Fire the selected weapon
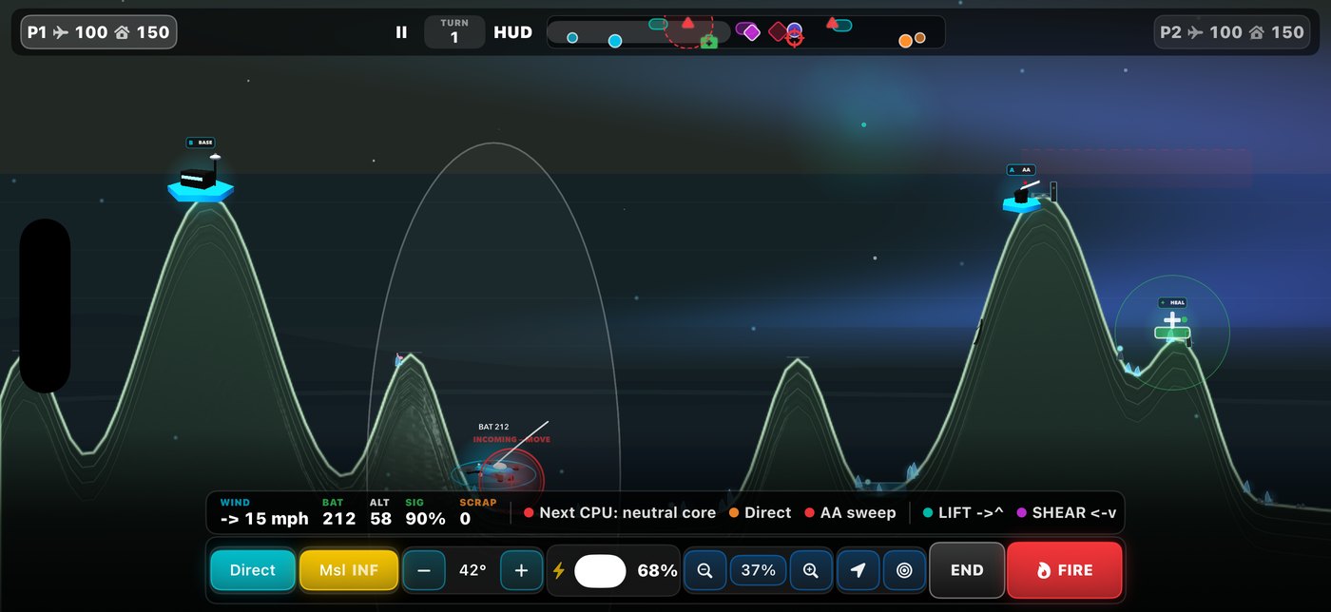Viewport: 1331px width, 612px height. pos(1065,570)
